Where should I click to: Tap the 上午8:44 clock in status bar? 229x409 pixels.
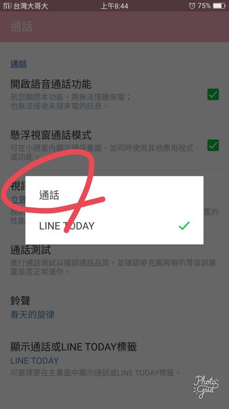point(114,6)
